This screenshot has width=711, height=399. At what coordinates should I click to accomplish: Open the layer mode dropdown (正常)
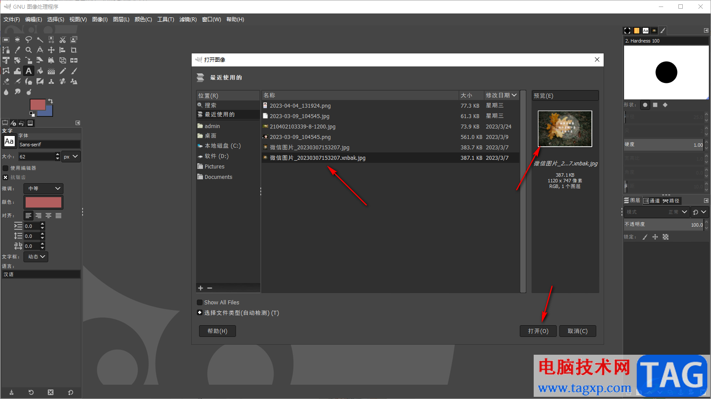[657, 212]
